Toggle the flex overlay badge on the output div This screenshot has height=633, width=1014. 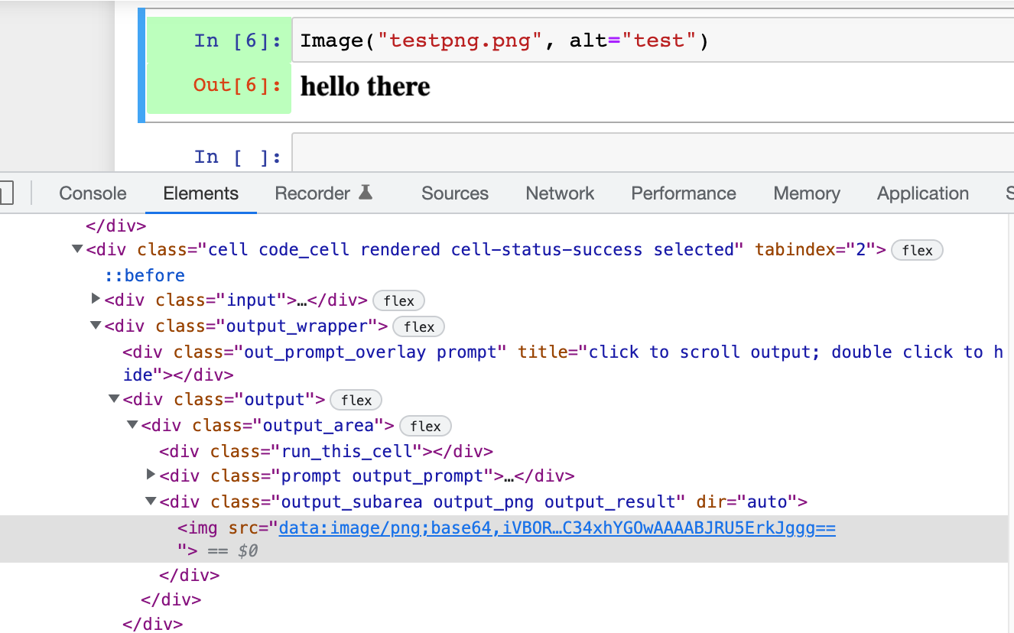[356, 400]
